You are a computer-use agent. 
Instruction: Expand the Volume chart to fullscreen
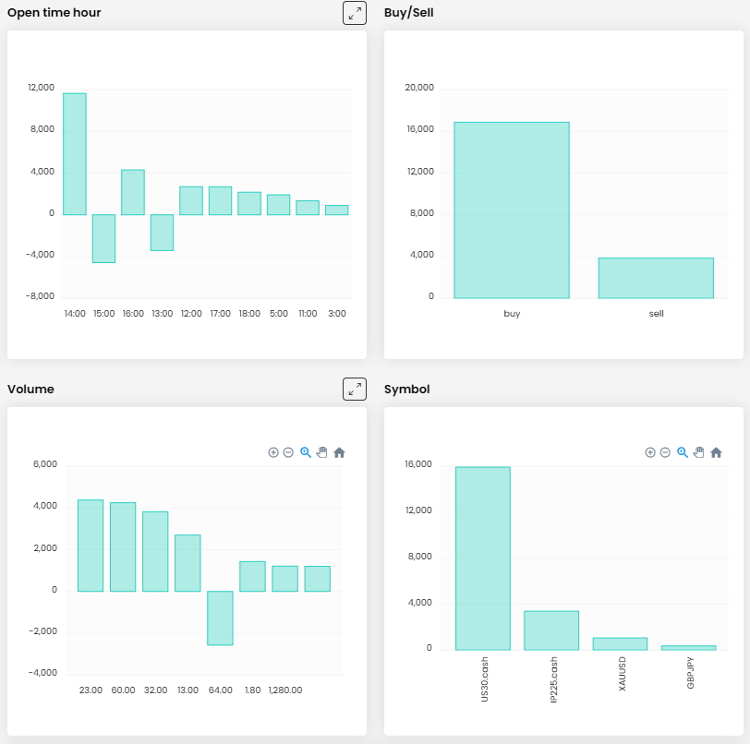tap(355, 389)
